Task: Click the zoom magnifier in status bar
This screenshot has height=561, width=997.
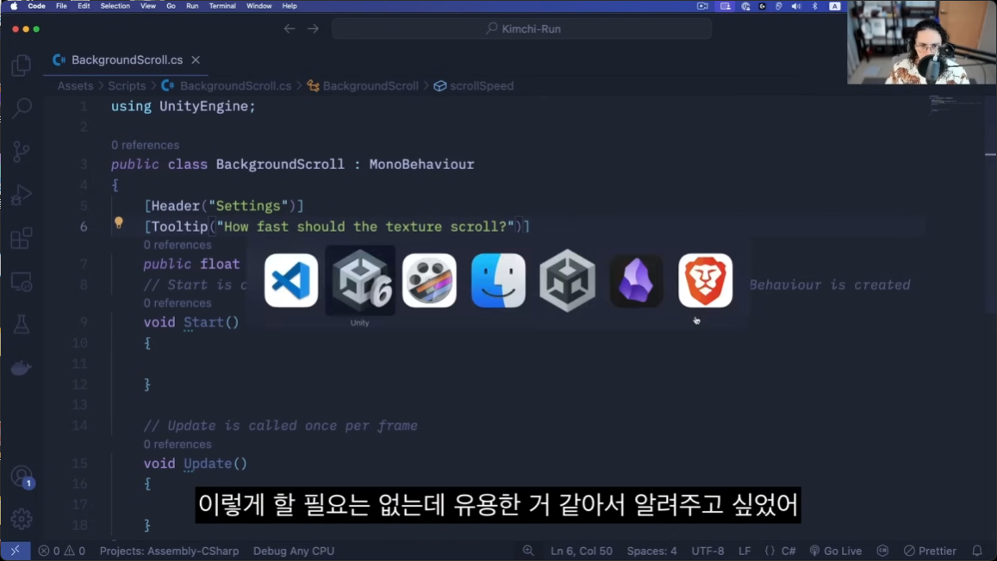Action: coord(528,551)
